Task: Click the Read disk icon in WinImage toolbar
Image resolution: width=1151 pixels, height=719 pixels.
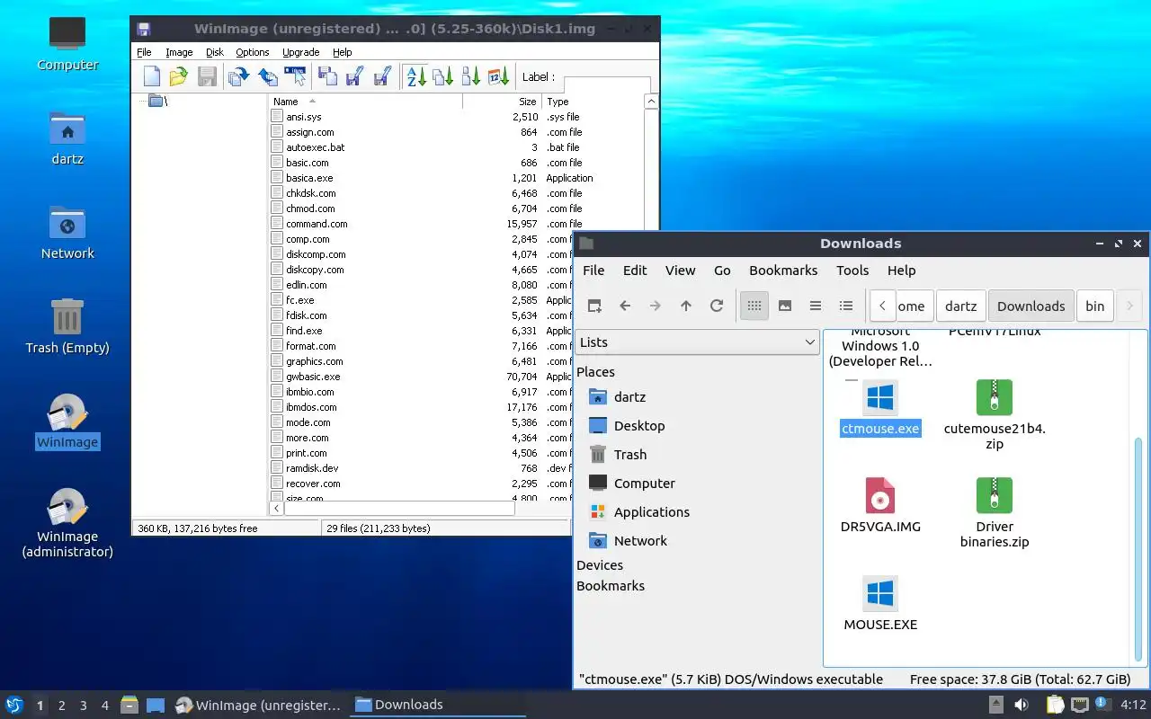Action: (x=238, y=76)
